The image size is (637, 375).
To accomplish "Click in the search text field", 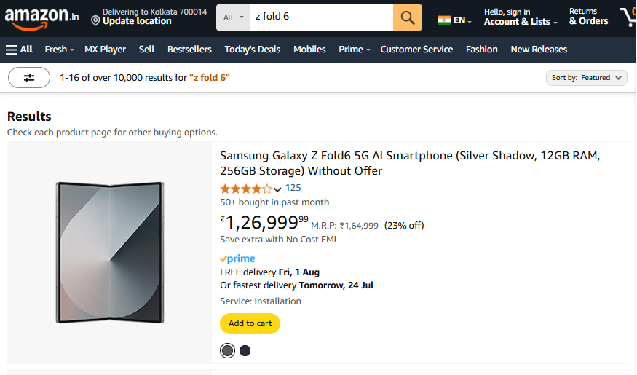I will [320, 17].
